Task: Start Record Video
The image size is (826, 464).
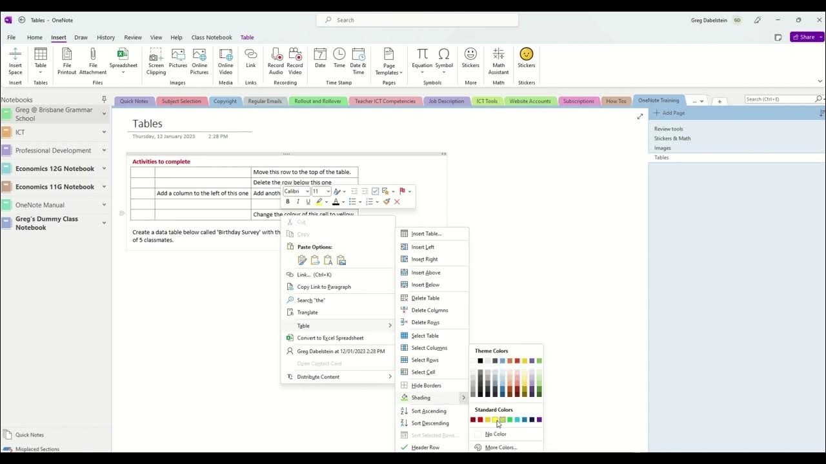Action: [295, 55]
